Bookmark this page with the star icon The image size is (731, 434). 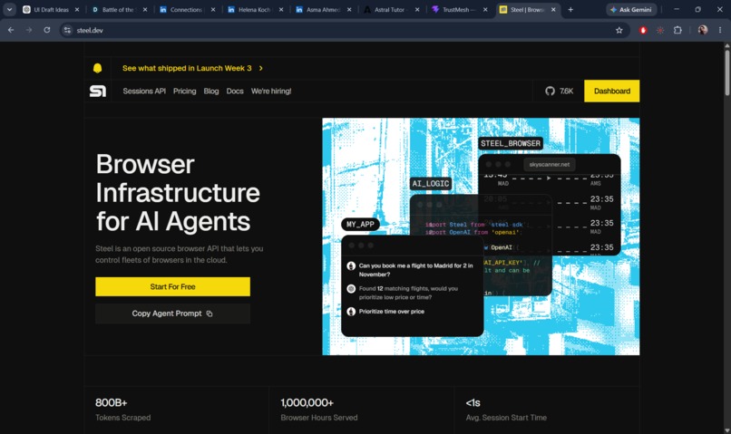click(619, 30)
